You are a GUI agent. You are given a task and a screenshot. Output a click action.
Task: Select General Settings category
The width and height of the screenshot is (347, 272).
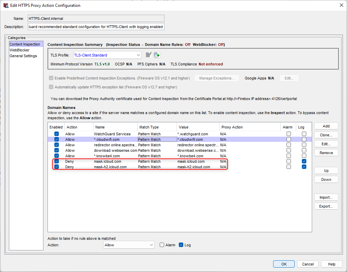click(23, 56)
